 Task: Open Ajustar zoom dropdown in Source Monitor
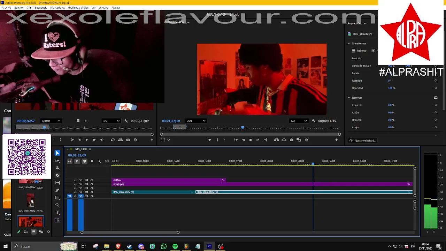pyautogui.click(x=51, y=121)
